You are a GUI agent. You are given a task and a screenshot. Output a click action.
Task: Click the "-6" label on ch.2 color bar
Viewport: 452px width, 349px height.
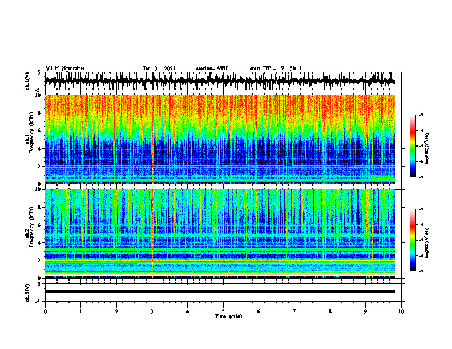coord(421,255)
